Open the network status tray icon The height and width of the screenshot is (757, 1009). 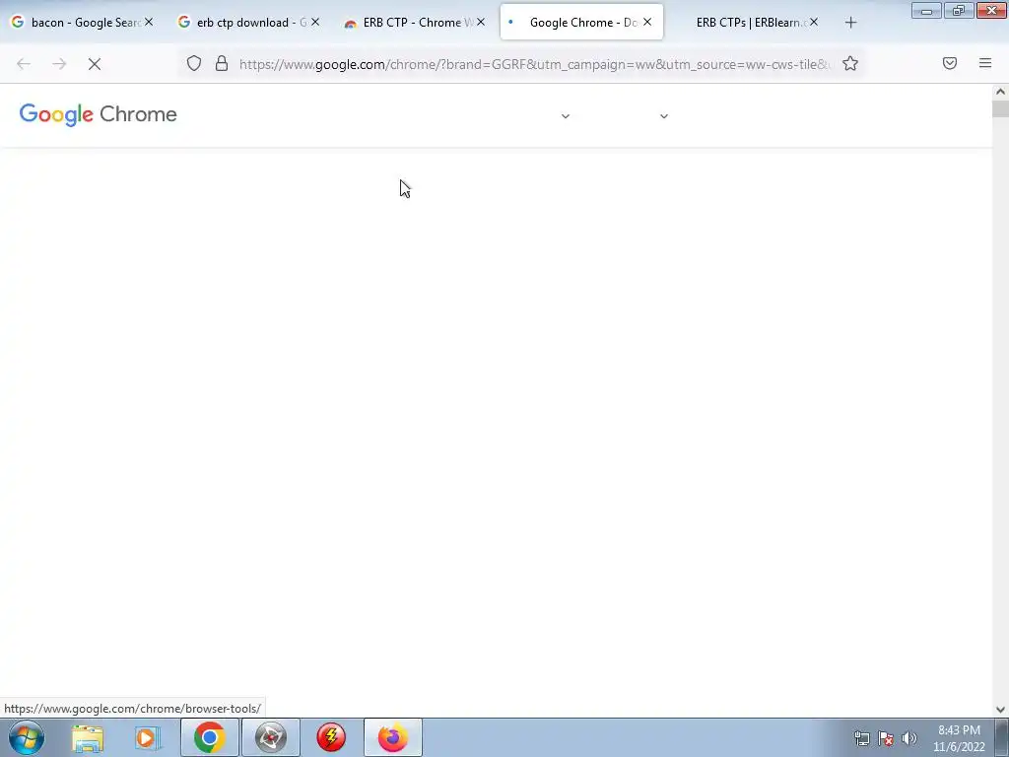point(861,738)
